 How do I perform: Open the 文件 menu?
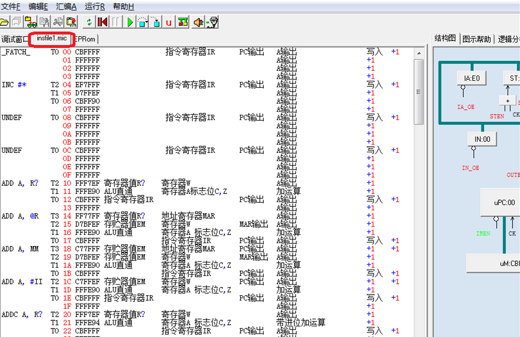[x=11, y=6]
